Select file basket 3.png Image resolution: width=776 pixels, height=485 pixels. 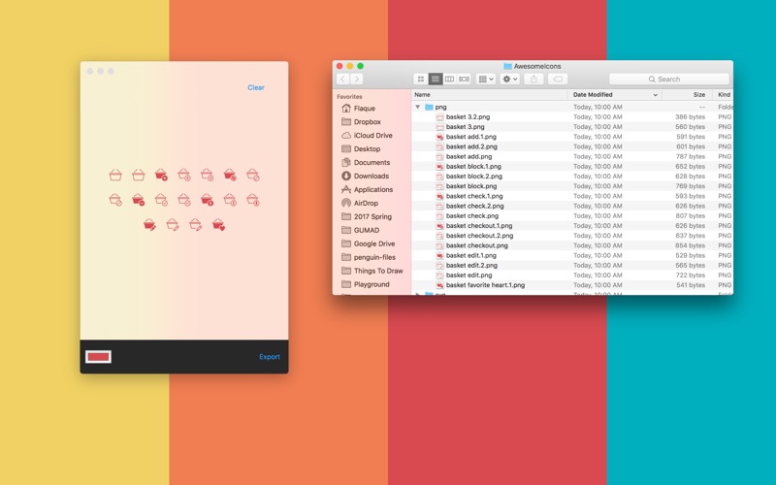572,127
